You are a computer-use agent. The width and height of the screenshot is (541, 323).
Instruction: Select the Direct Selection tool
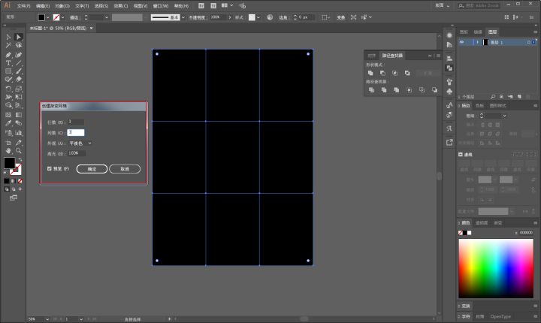[19, 37]
